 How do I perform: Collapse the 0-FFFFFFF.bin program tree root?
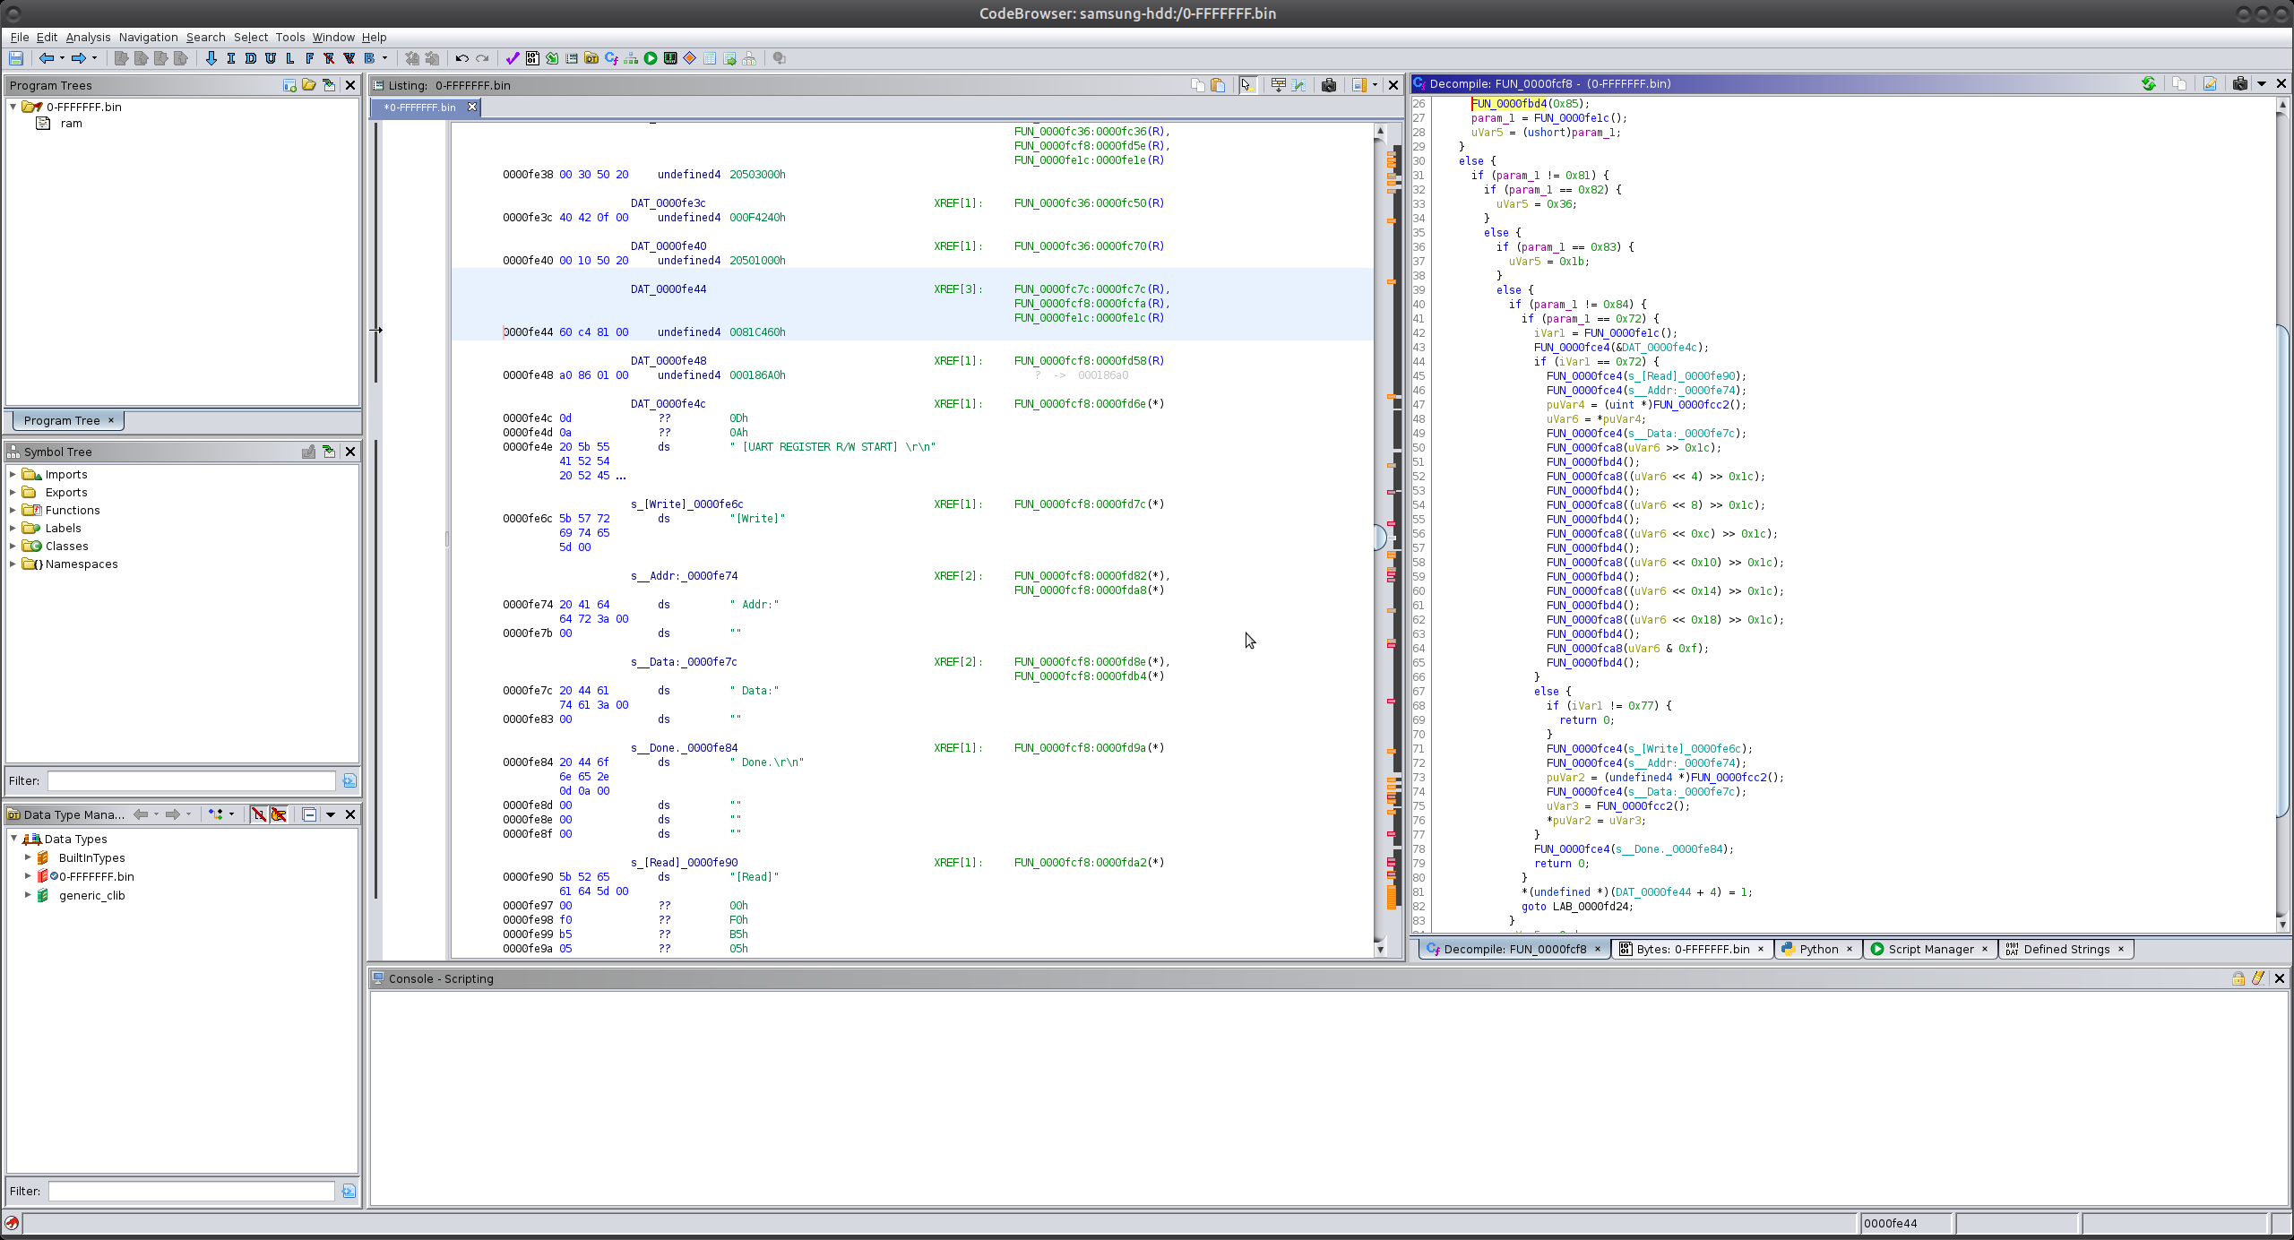tap(13, 107)
